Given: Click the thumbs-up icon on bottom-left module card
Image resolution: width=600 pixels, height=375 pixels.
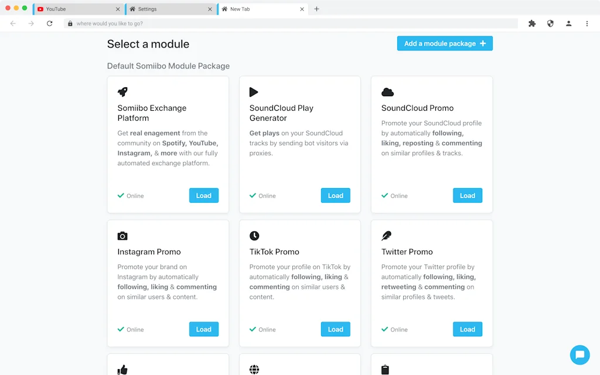Looking at the screenshot, I should coord(122,369).
